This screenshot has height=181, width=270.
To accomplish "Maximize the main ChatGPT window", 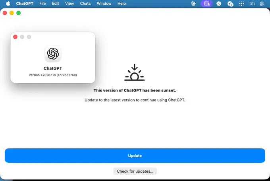I will [x=19, y=13].
